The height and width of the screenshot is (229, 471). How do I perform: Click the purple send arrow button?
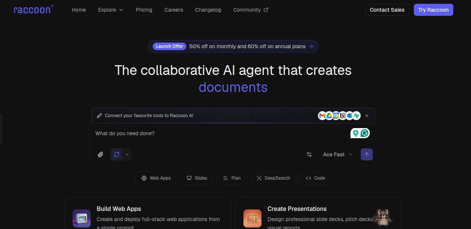click(x=367, y=154)
